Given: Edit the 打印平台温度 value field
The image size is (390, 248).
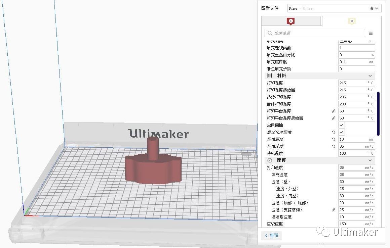Looking at the screenshot, I should (356, 111).
